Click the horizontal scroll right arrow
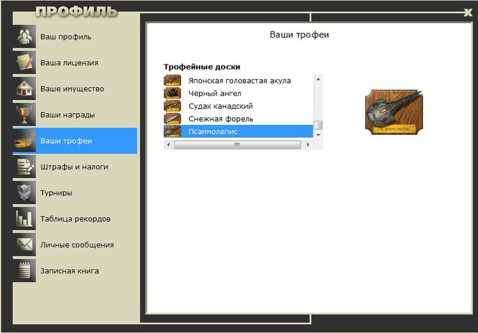This screenshot has height=333, width=478. click(308, 144)
